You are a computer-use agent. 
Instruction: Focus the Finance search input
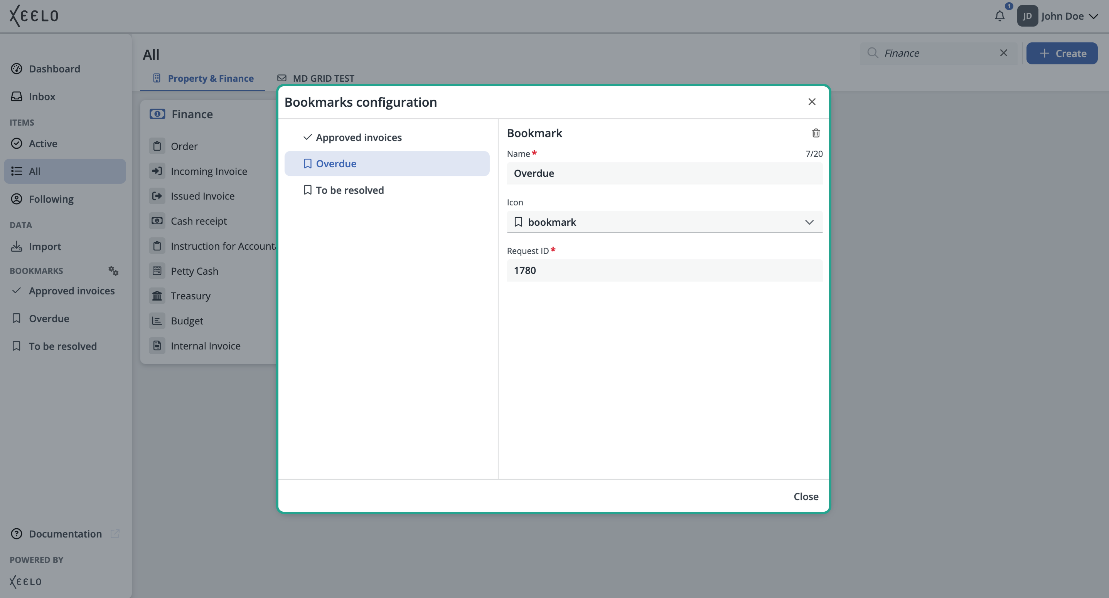click(938, 53)
